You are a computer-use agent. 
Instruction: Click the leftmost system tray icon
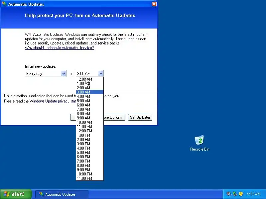(x=229, y=194)
